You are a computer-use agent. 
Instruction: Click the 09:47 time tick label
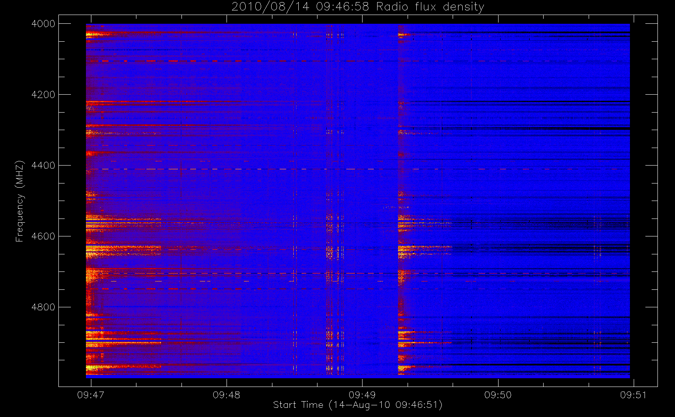pyautogui.click(x=91, y=395)
